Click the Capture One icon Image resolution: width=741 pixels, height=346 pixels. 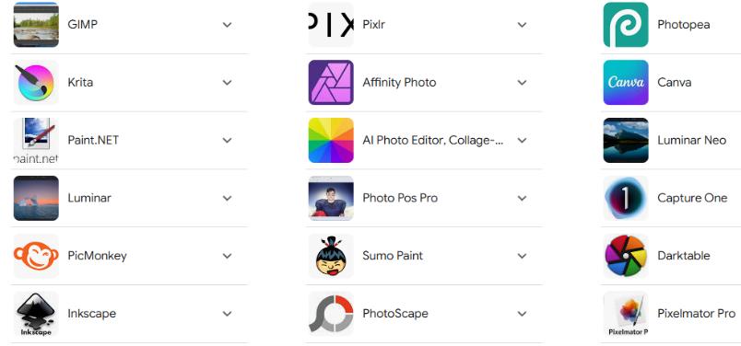626,198
